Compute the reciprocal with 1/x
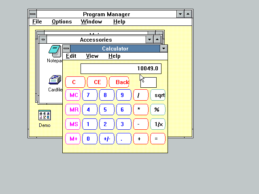Image resolution: width=259 pixels, height=194 pixels. coord(158,124)
